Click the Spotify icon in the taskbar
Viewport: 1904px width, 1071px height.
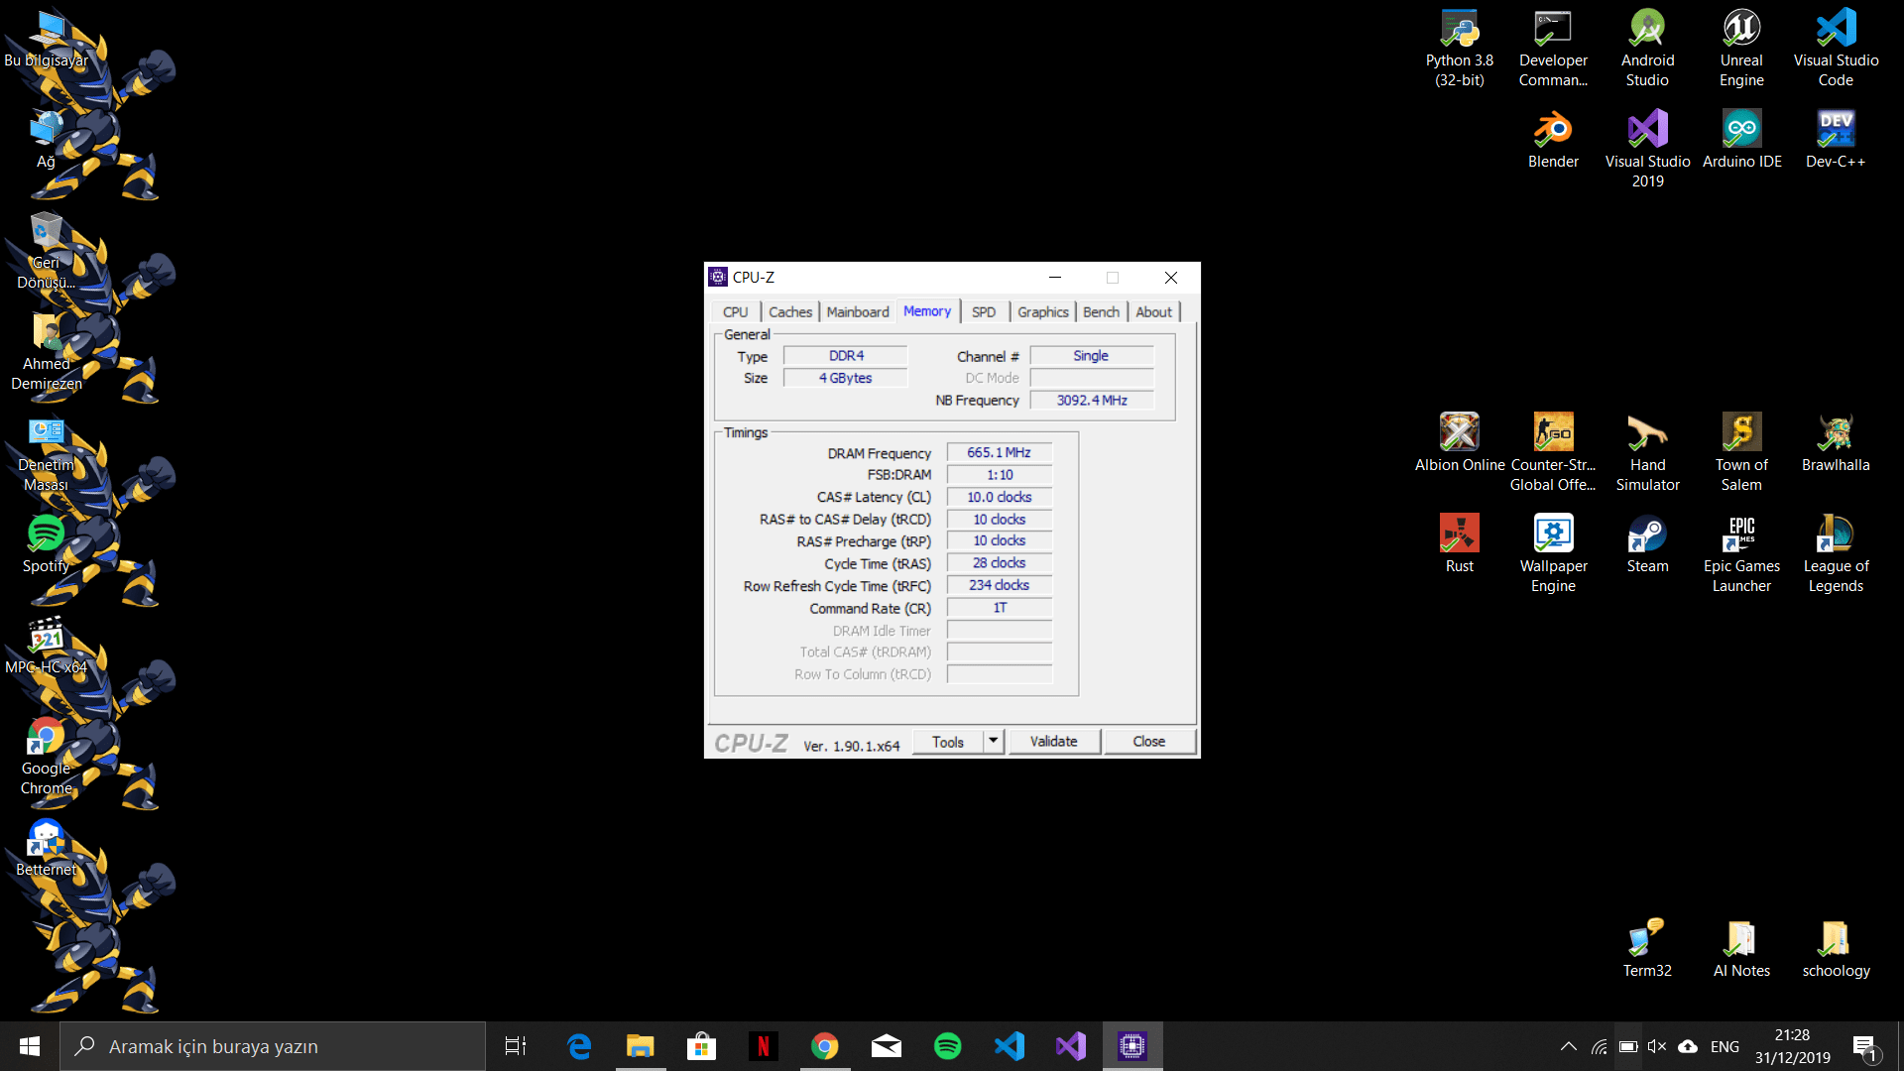point(947,1046)
